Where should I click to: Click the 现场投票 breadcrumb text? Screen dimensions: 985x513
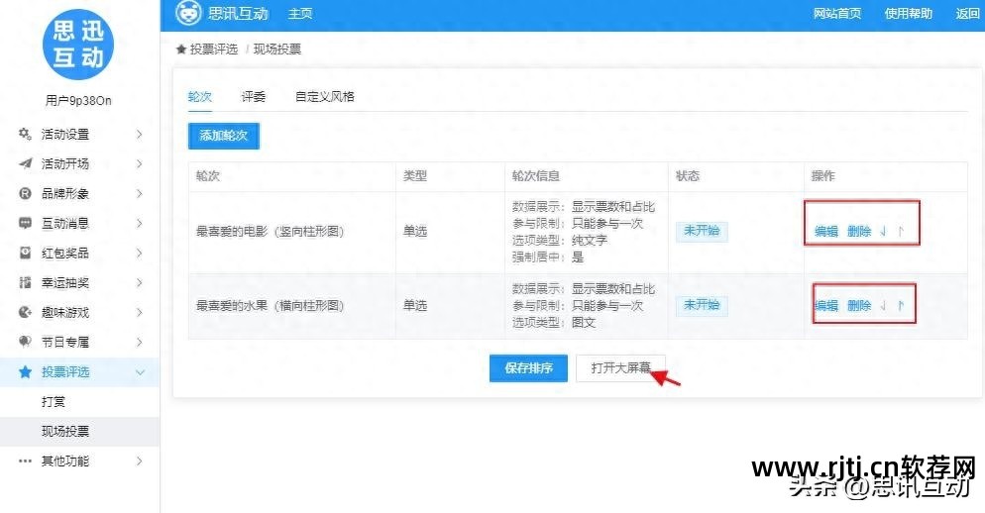pyautogui.click(x=277, y=49)
